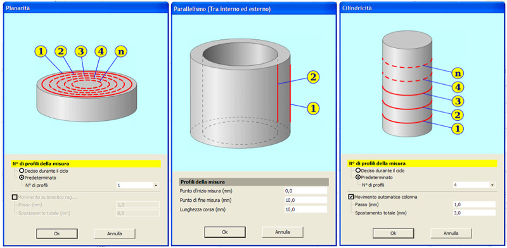
Task: Click marker 2 in Parallelismo diagram
Action: pyautogui.click(x=313, y=77)
